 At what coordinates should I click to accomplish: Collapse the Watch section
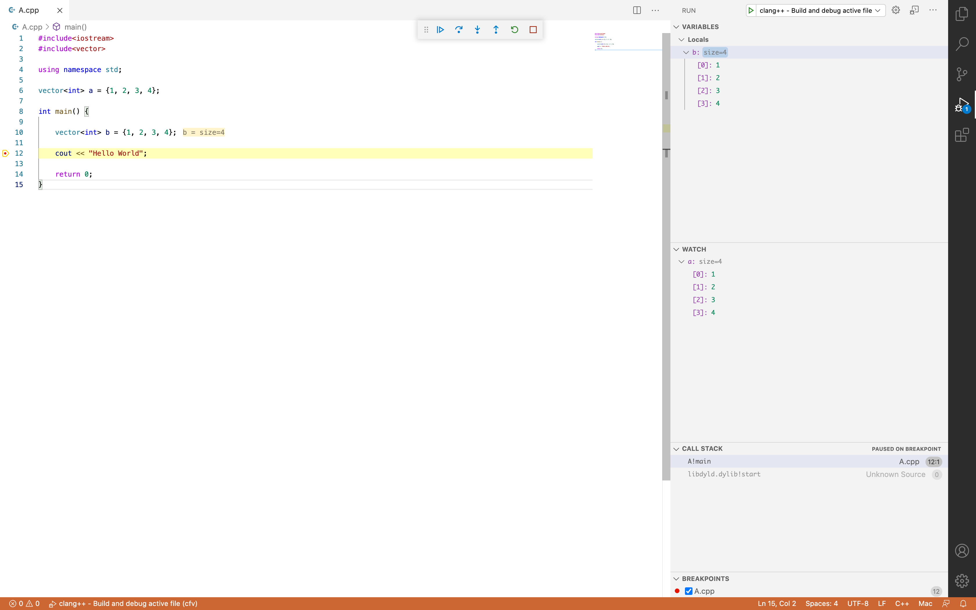point(676,249)
